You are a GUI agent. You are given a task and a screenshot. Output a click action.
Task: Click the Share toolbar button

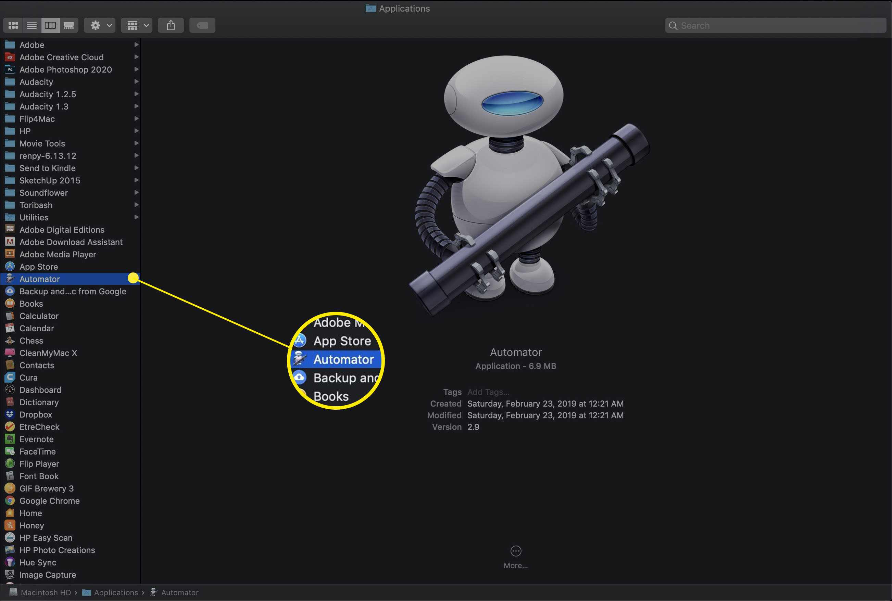pos(171,25)
